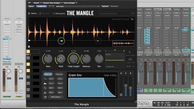Click previous preset arrow in plugin header
Viewport: 194px width, 109px height.
click(x=50, y=6)
